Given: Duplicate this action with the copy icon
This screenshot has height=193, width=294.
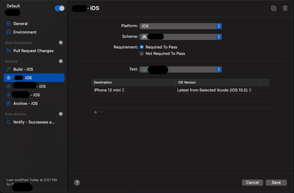Looking at the screenshot, I should tap(274, 8).
